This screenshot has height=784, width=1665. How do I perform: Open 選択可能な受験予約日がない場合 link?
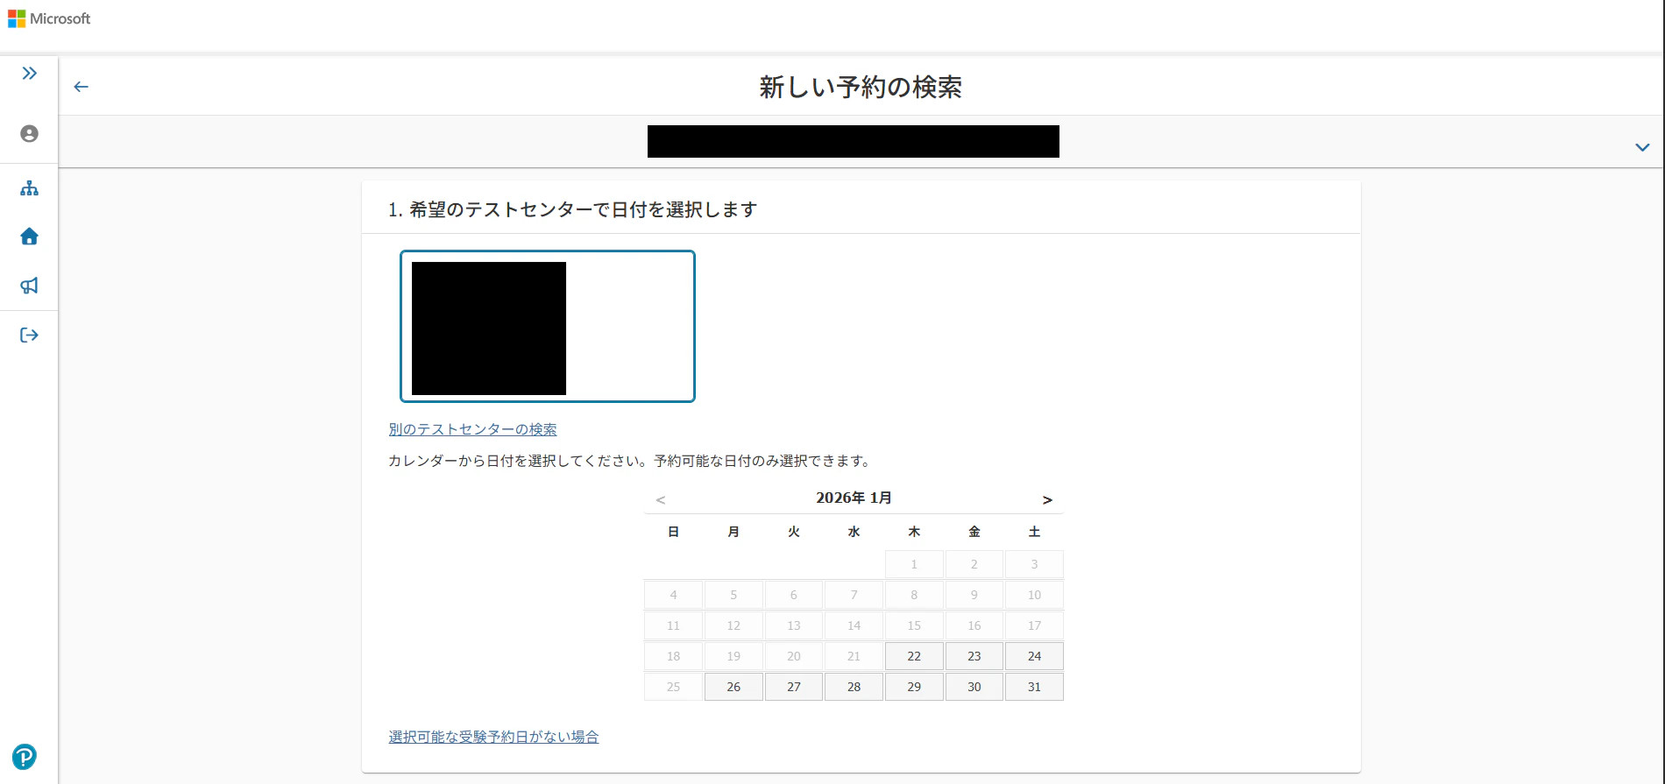[494, 737]
